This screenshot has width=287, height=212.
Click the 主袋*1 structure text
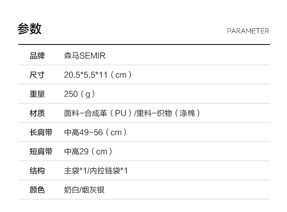[x=75, y=171]
